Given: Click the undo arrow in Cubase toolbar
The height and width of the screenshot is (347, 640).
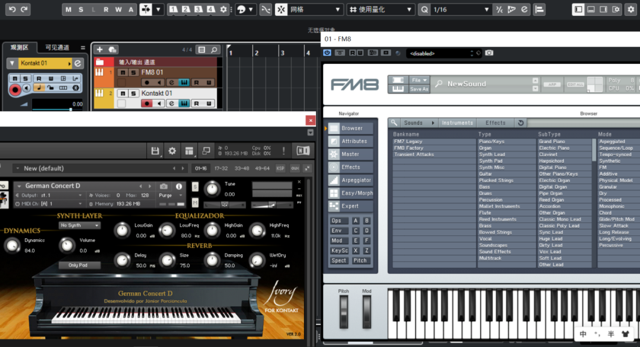Looking at the screenshot, I should tap(12, 9).
